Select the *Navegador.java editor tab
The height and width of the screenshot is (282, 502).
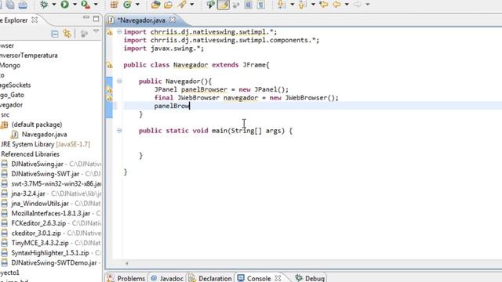(141, 20)
